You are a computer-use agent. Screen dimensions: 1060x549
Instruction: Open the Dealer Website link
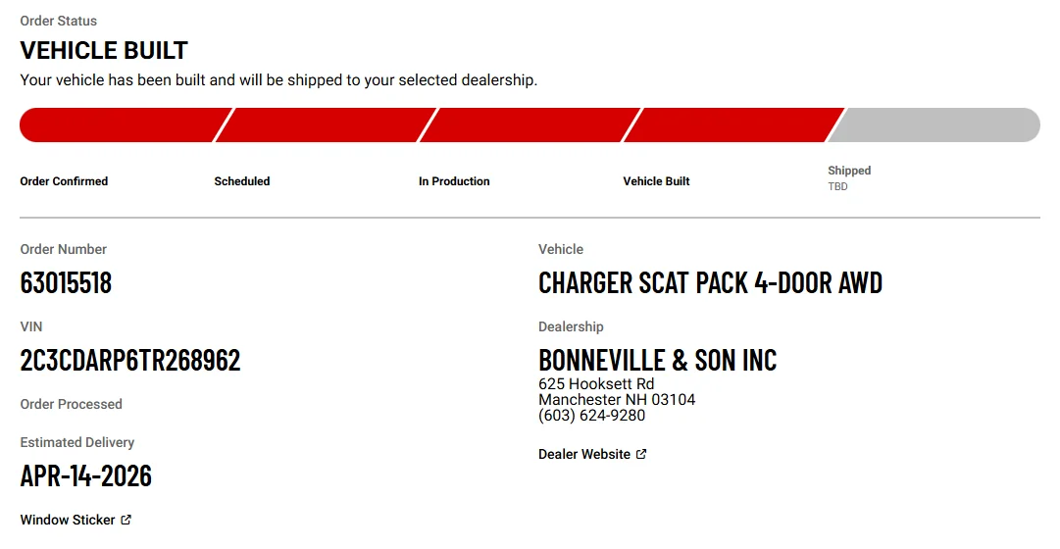(x=584, y=455)
